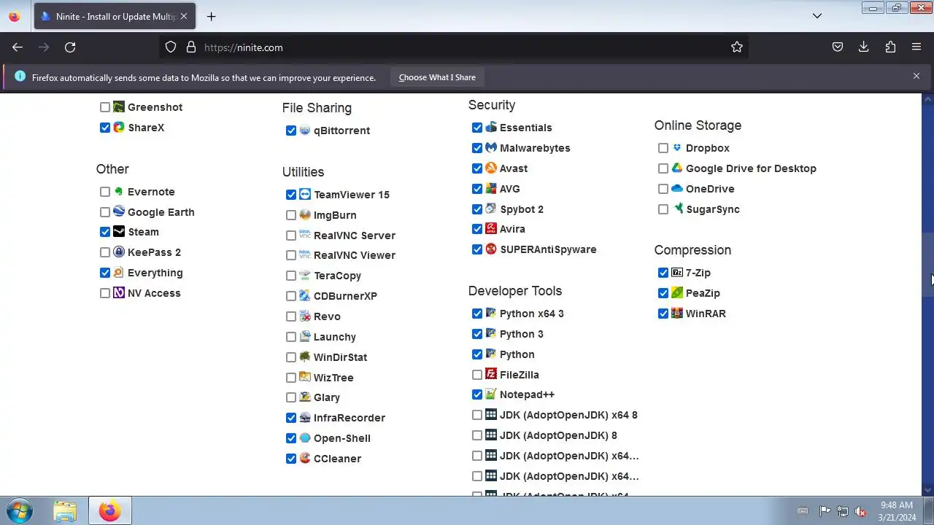Click the AVG icon
Screen dimensions: 934x525
point(491,189)
